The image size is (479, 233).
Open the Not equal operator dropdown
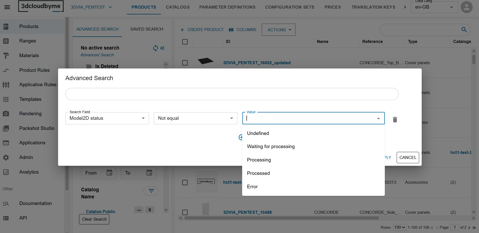tap(195, 118)
